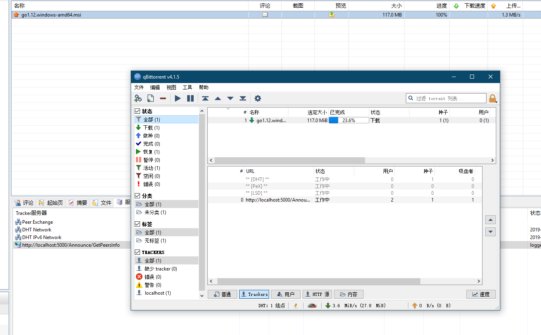The height and width of the screenshot is (335, 541).
Task: Open the 起始页 tab in background window
Action: tap(51, 202)
